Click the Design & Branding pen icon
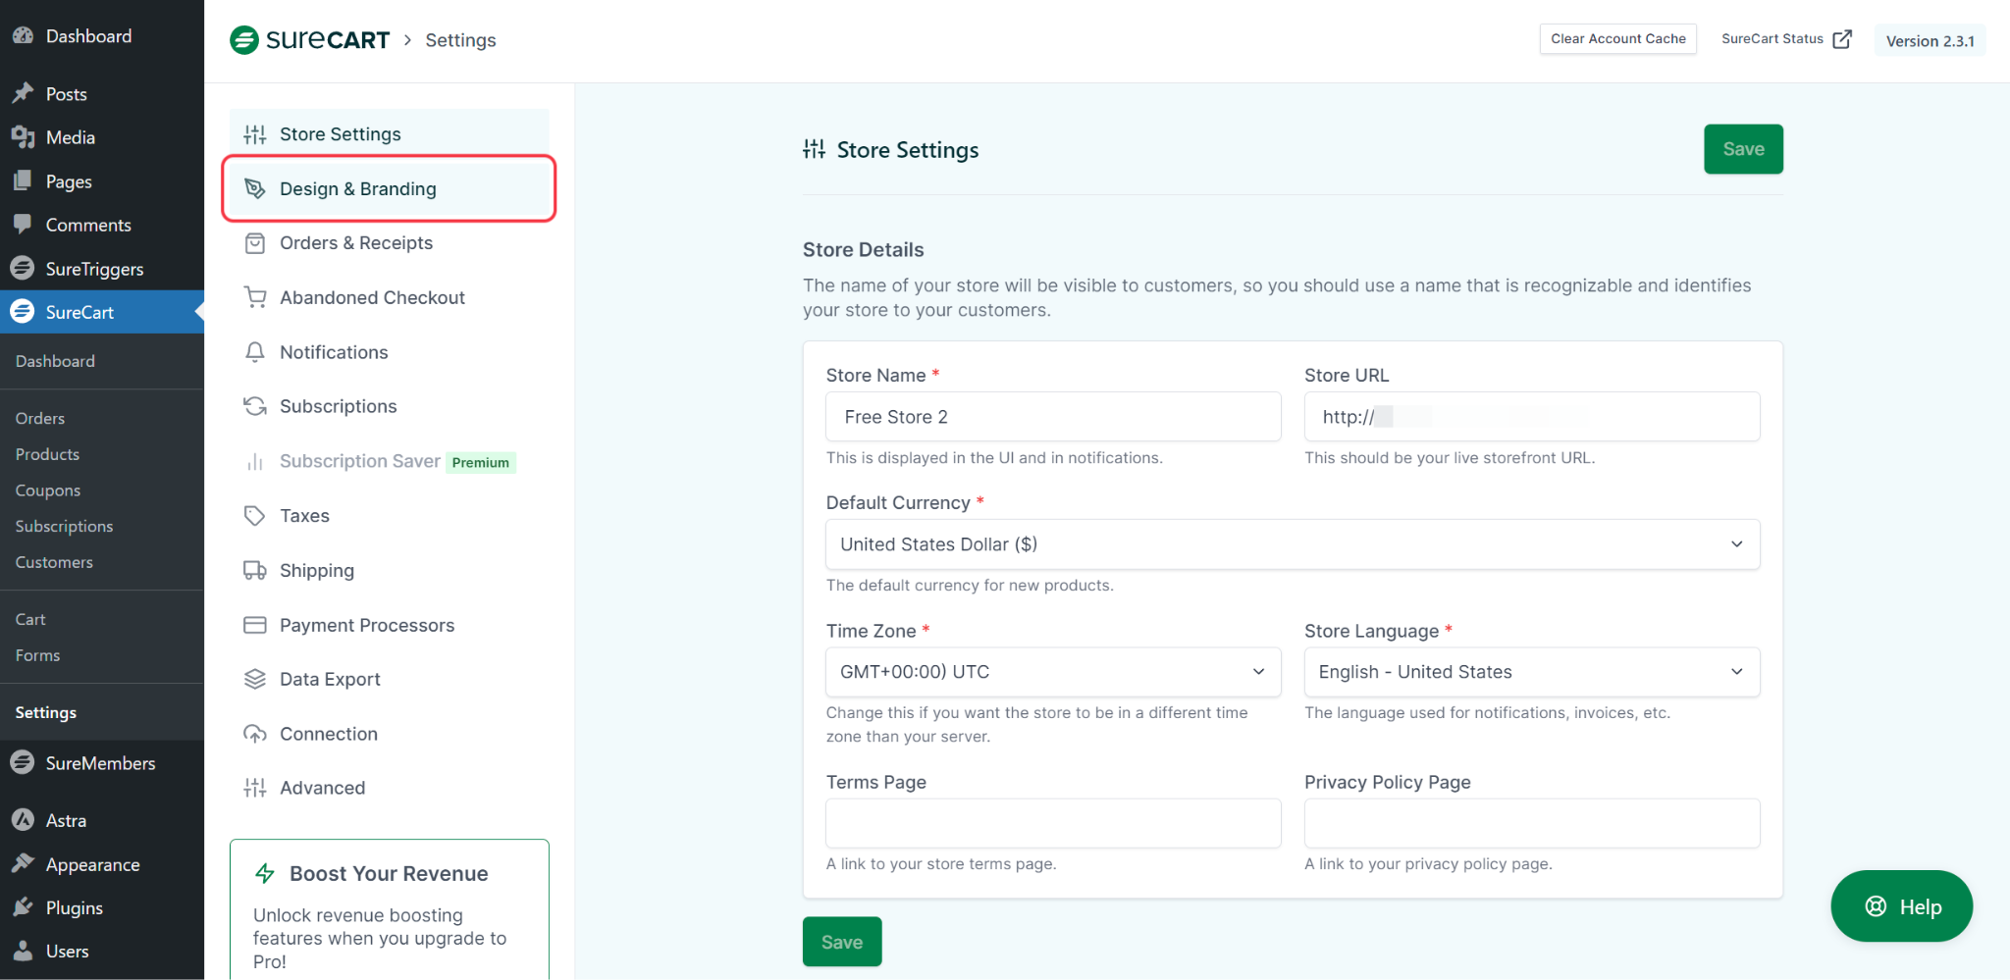2010x980 pixels. (x=255, y=188)
